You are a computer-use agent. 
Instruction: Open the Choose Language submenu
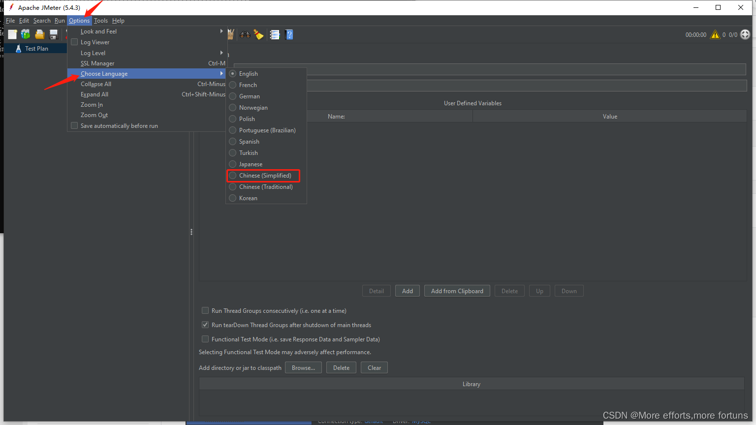tap(147, 73)
